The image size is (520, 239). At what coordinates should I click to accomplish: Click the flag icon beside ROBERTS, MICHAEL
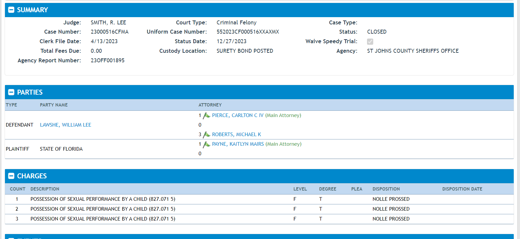[x=206, y=134]
